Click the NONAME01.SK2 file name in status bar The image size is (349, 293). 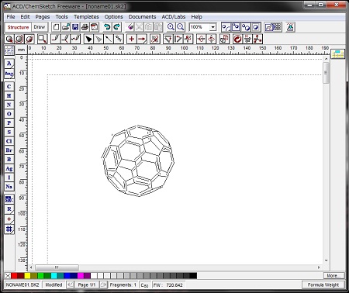pos(22,284)
